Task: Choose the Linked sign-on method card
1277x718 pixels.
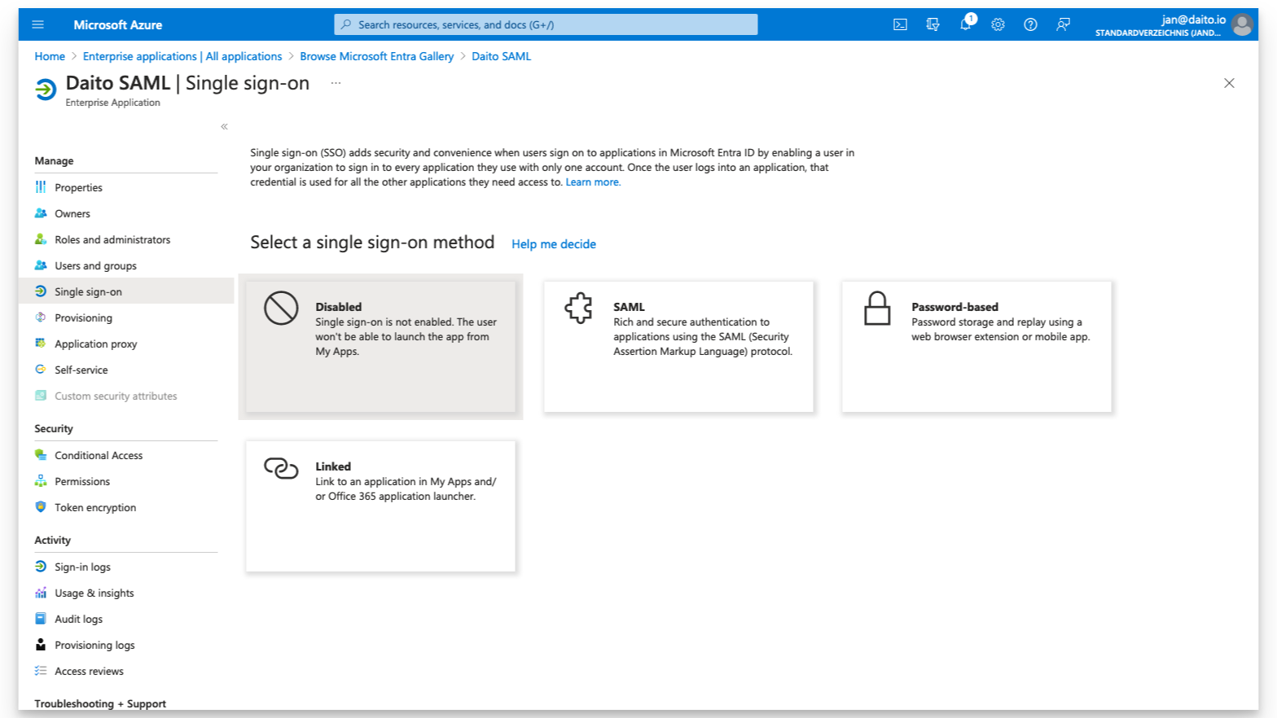Action: tap(380, 506)
